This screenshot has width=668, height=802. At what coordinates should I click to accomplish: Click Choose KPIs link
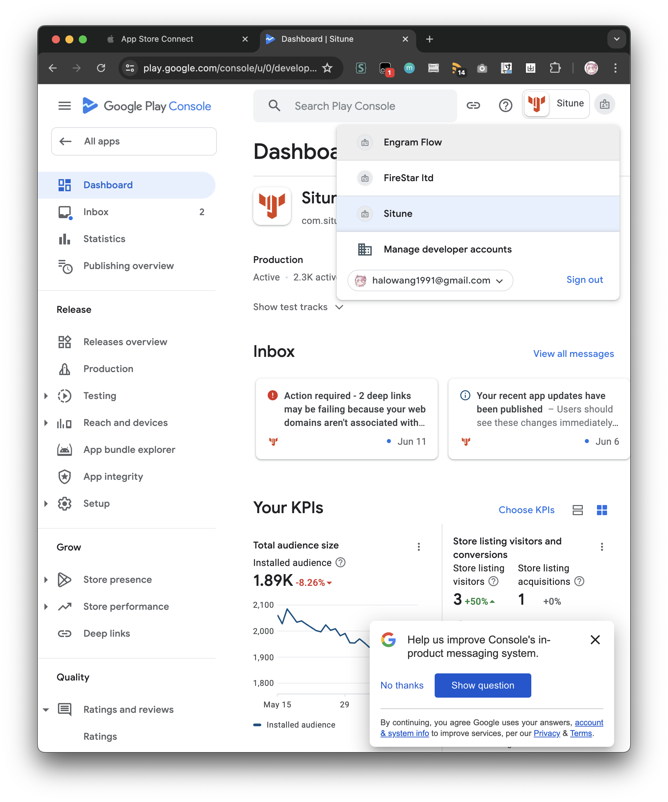click(526, 510)
